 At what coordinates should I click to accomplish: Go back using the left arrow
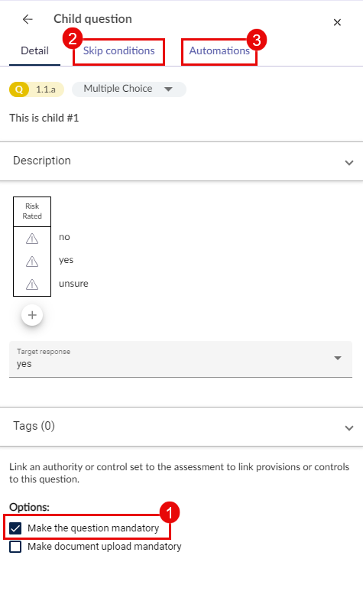(x=28, y=19)
